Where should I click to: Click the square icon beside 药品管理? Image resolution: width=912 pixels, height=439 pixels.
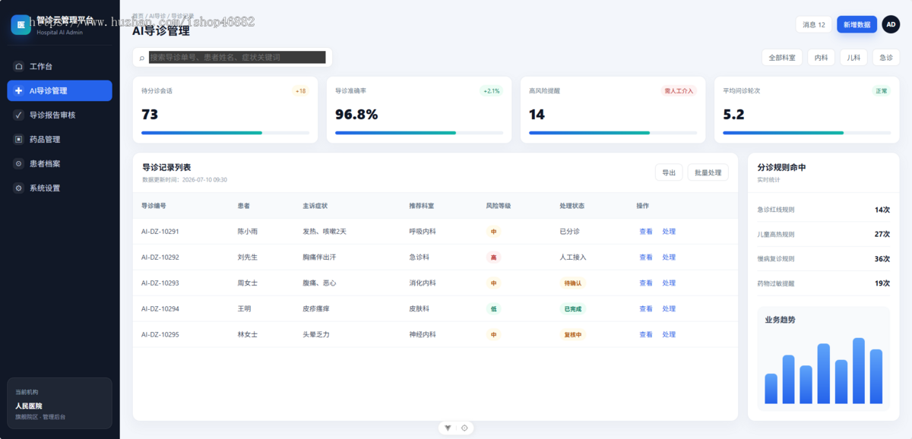pos(18,139)
